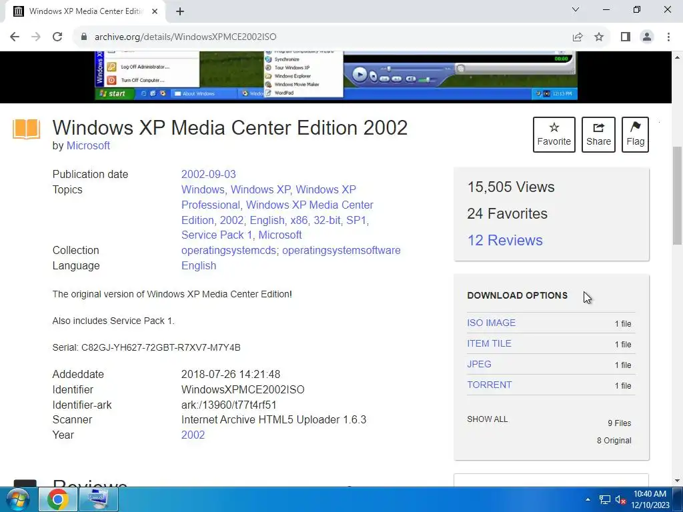This screenshot has height=512, width=683.
Task: Click the on-screen keyboard taskbar icon
Action: click(98, 499)
